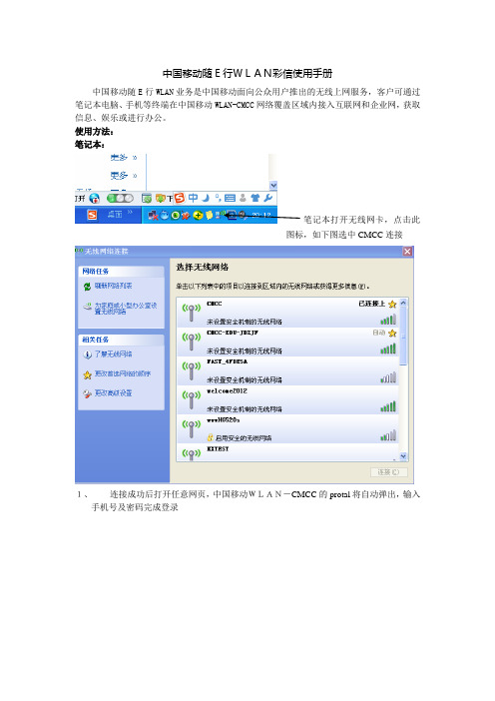Viewport: 495px width, 701px height.
Task: Click the green three-dot toggle in browser toolbar
Action: [x=120, y=198]
